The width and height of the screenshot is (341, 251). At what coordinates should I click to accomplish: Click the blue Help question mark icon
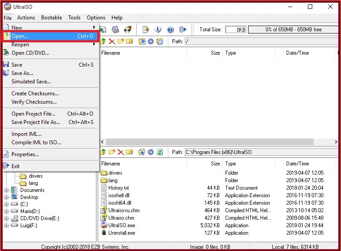[170, 30]
